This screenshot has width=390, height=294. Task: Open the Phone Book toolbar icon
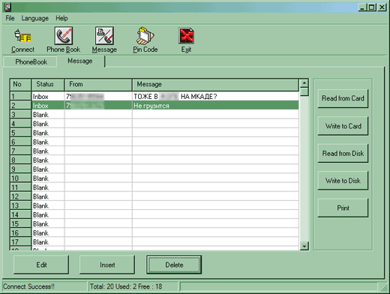pos(64,36)
